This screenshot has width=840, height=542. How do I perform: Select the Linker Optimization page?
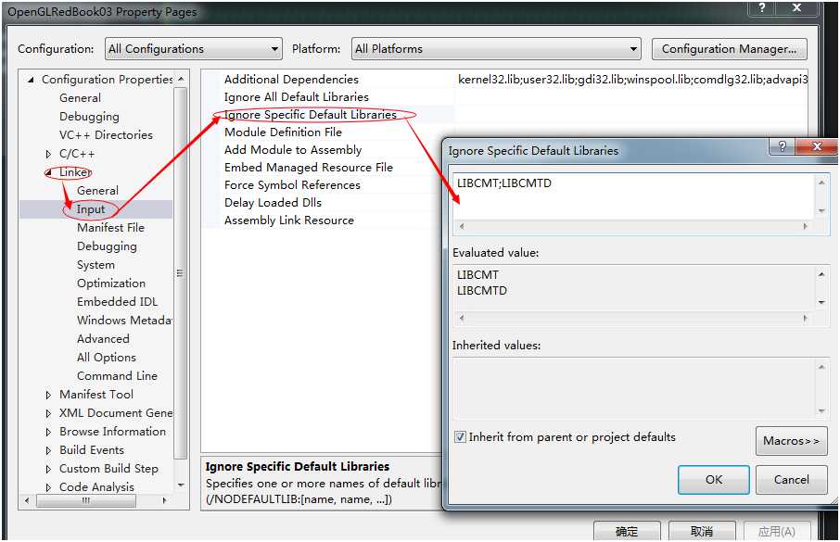pyautogui.click(x=111, y=284)
